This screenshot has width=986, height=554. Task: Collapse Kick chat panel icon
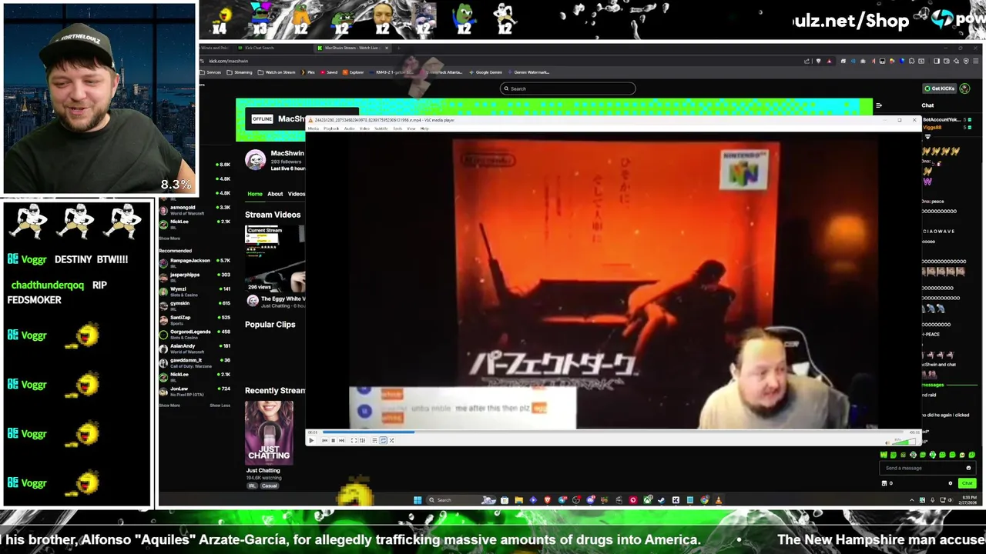tap(879, 105)
